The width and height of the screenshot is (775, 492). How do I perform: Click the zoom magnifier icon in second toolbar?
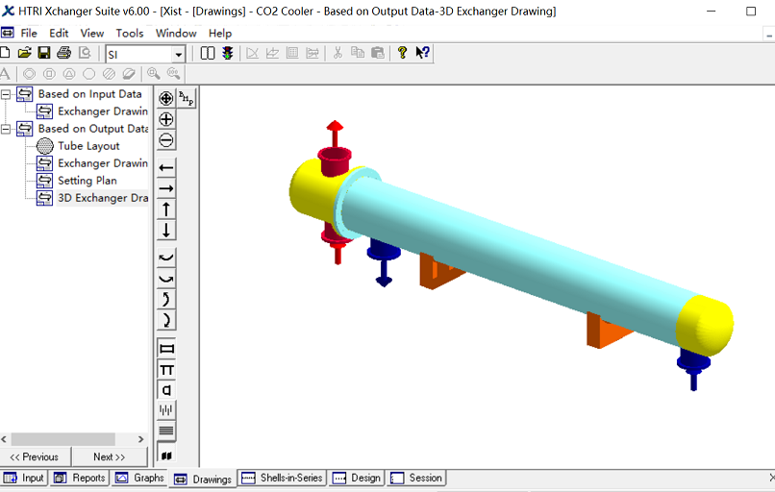tap(154, 74)
